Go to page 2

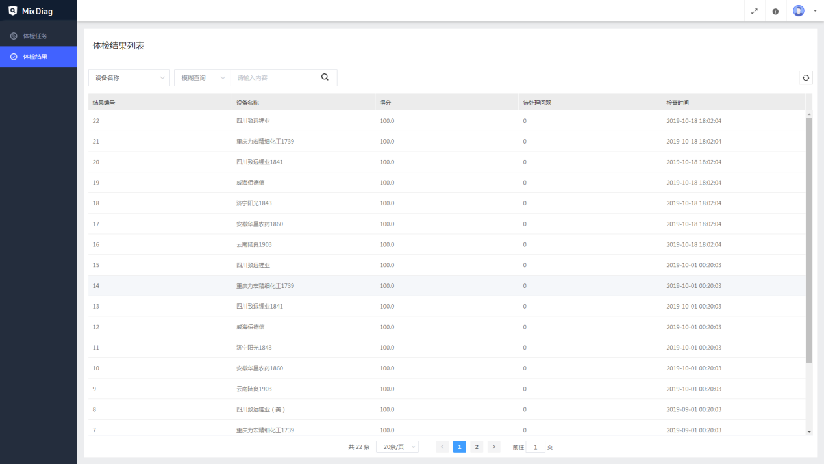(x=477, y=447)
